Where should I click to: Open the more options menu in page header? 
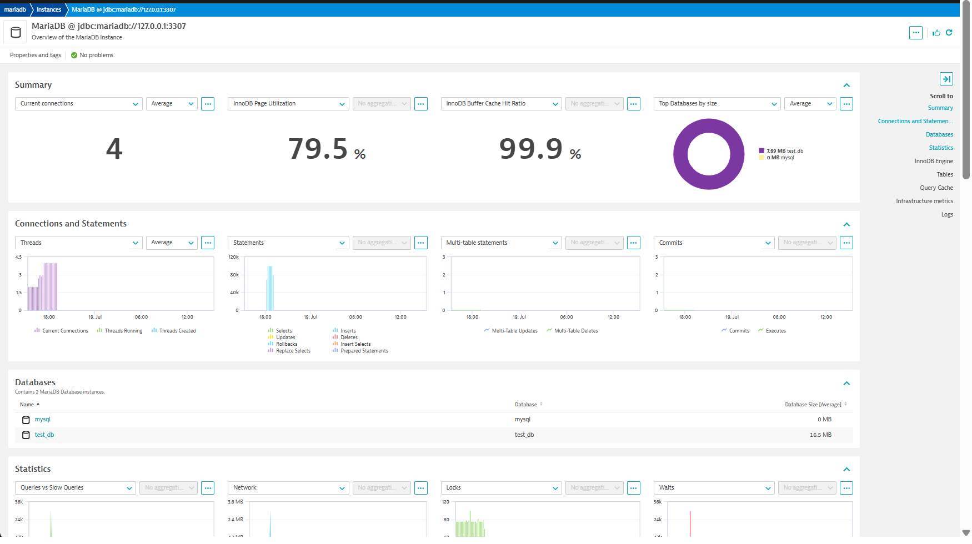tap(916, 33)
